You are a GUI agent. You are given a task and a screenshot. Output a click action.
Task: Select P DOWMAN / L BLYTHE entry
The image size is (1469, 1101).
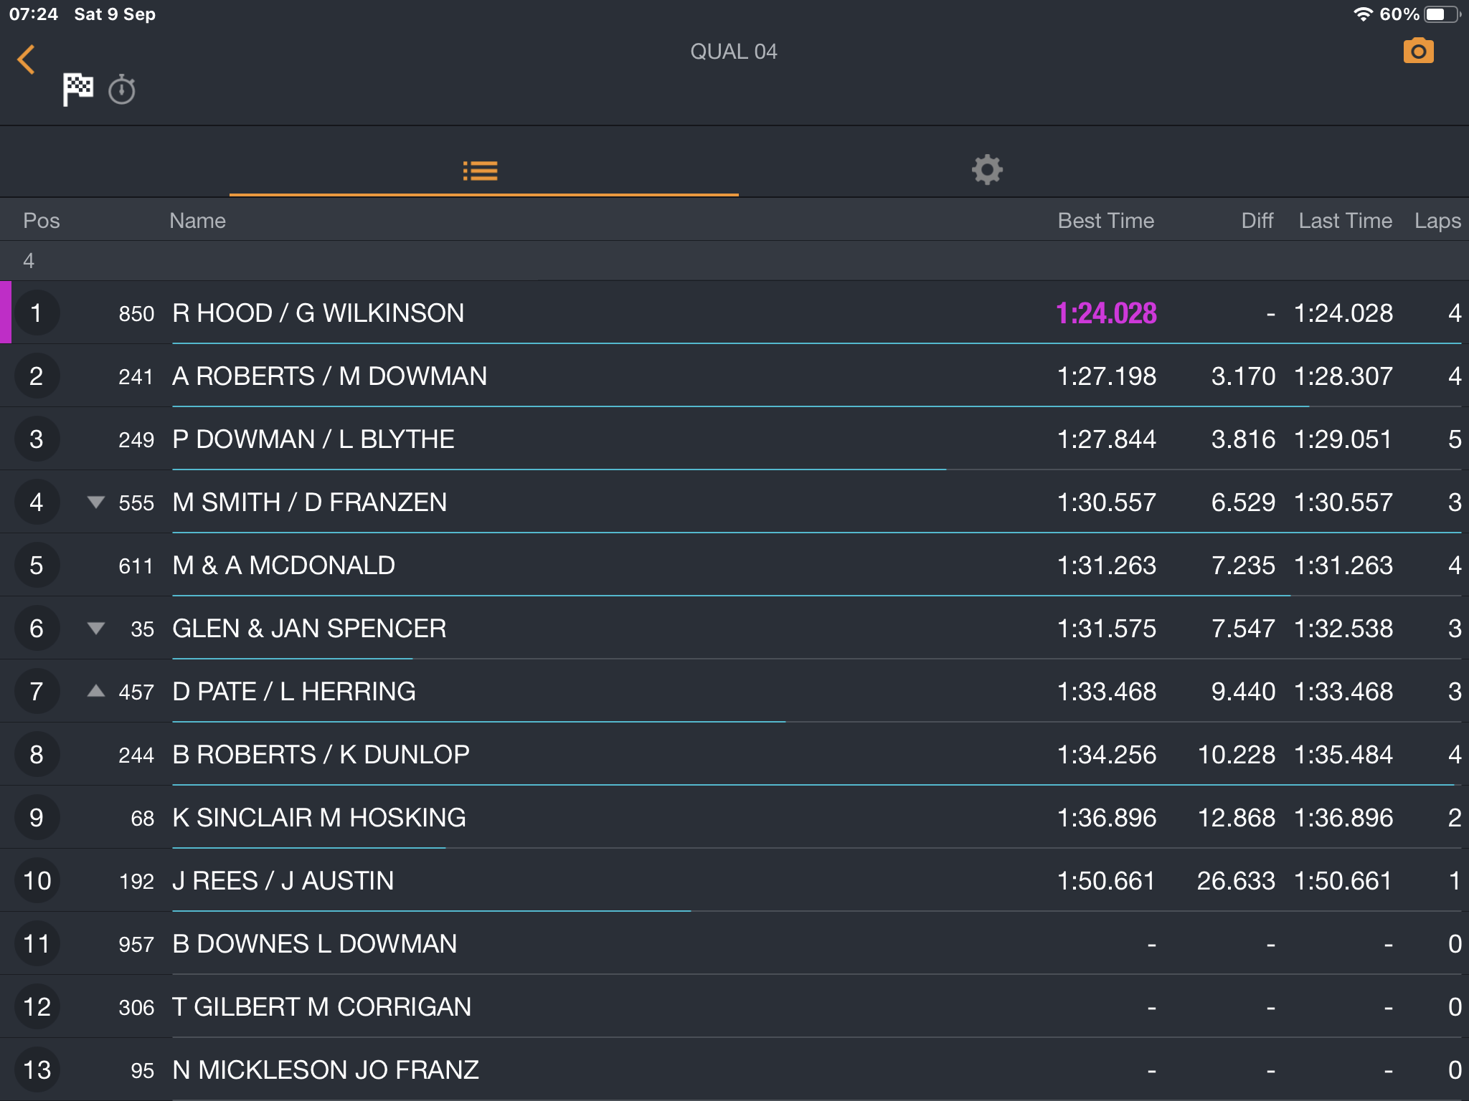(734, 439)
